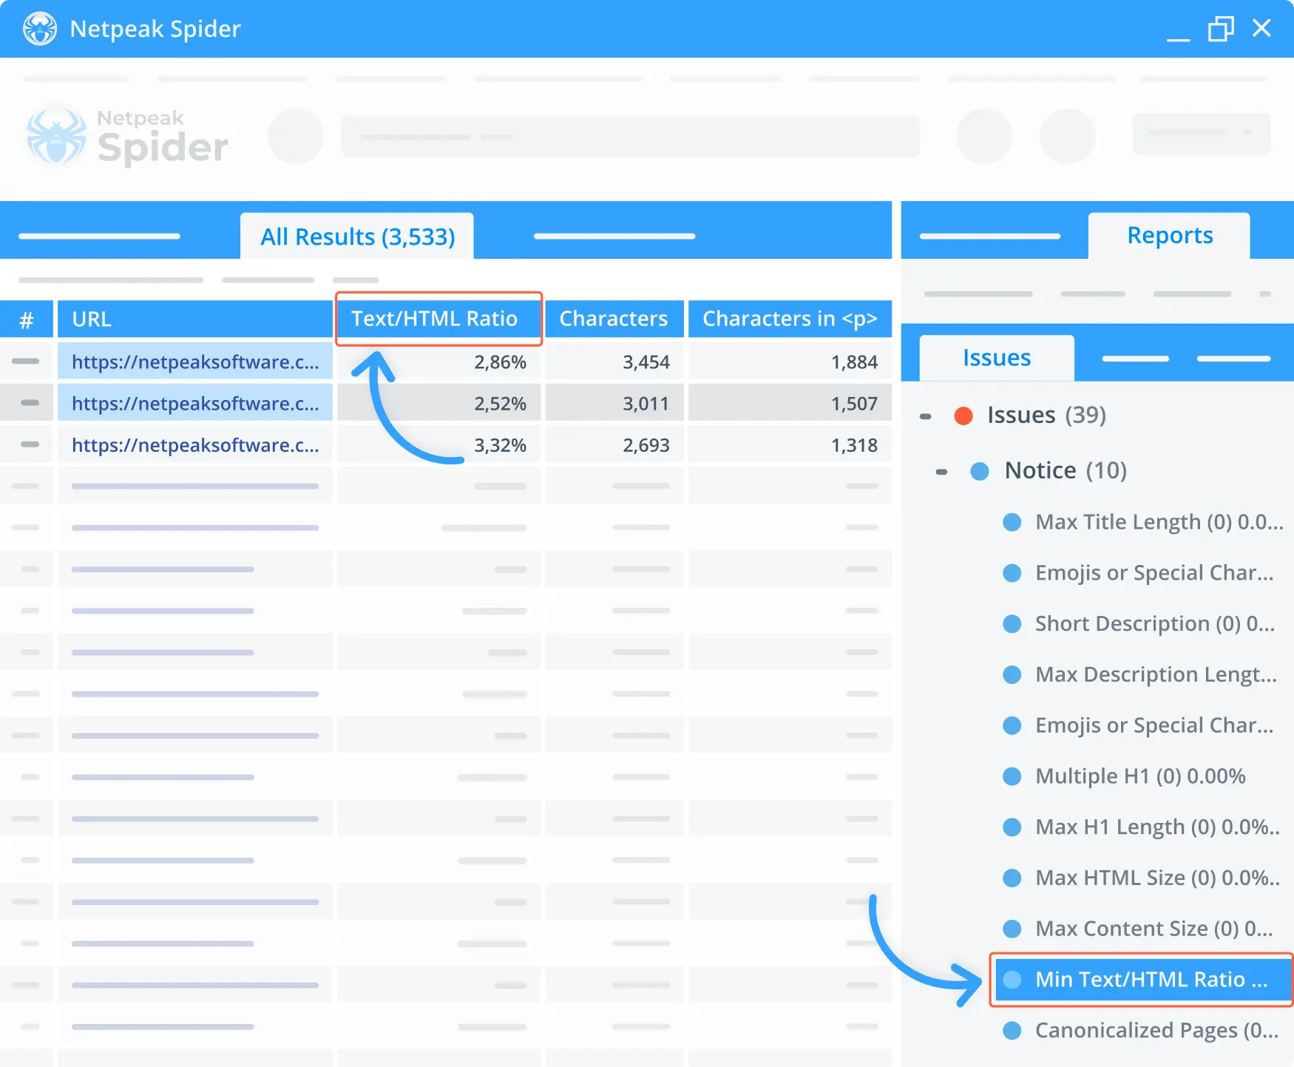Switch to the Reports tab
This screenshot has width=1294, height=1067.
pyautogui.click(x=1169, y=236)
